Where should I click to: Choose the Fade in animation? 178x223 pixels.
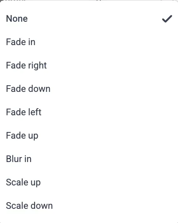[x=89, y=42]
